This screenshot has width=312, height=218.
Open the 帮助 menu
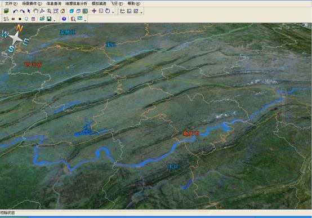[x=133, y=3]
